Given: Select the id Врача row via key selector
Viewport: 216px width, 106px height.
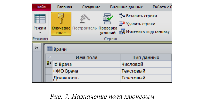Looking at the screenshot, I should click(x=49, y=64).
